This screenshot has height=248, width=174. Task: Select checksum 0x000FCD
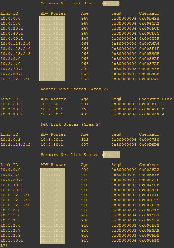coord(149,28)
